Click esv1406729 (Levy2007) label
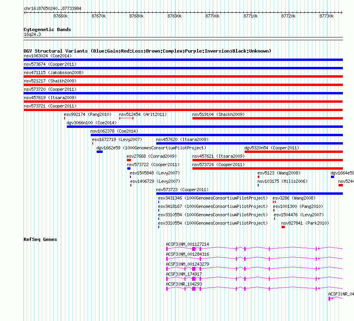Viewport: 354px width, 321px height. (x=155, y=181)
